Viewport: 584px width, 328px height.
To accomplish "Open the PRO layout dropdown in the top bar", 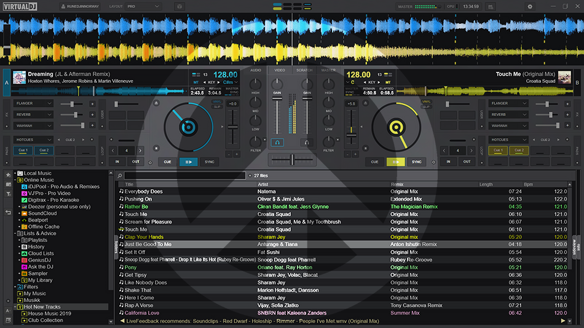I will click(143, 6).
